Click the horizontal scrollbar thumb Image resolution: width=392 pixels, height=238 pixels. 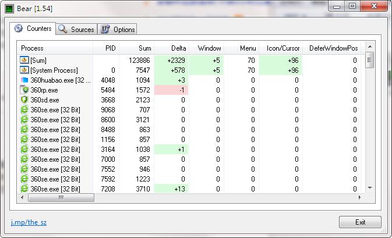[x=61, y=197]
